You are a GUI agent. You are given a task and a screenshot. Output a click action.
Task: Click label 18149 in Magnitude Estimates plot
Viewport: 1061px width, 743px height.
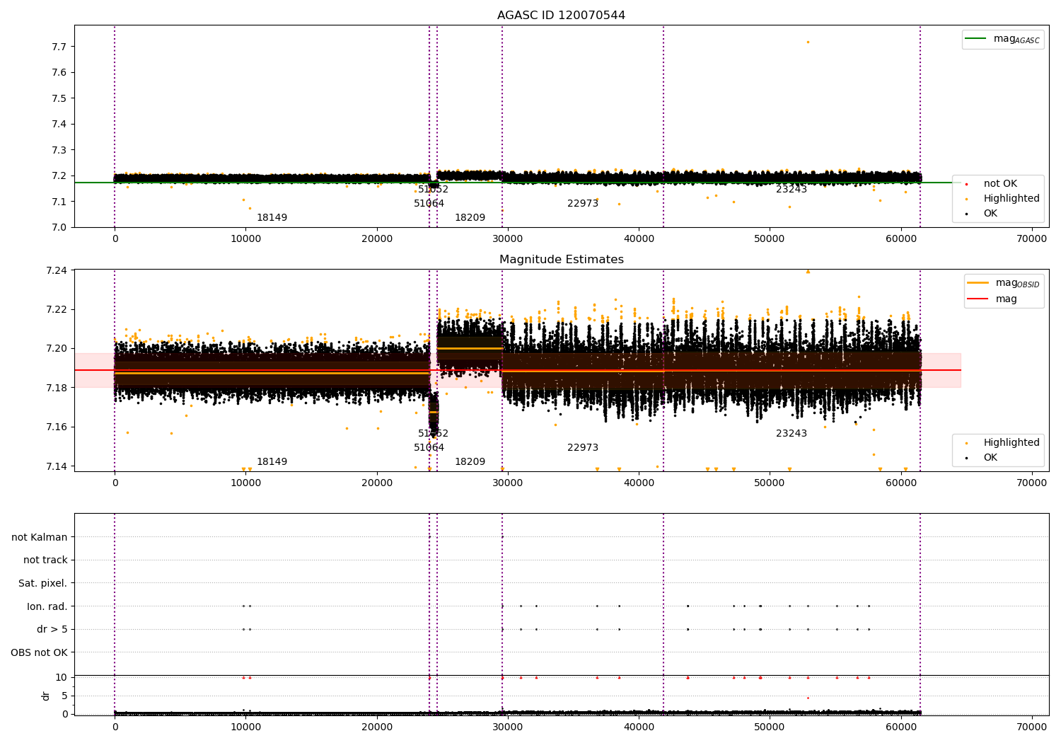point(272,462)
